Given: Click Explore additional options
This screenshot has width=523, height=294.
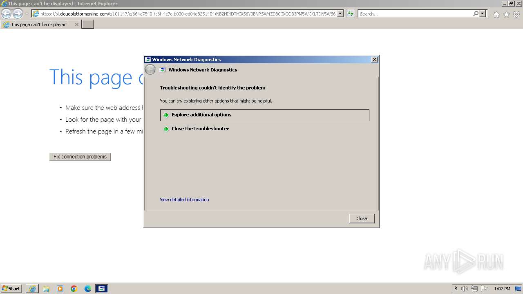Looking at the screenshot, I should coord(265,115).
